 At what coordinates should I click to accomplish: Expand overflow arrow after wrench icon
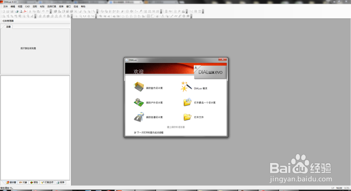click(x=97, y=12)
